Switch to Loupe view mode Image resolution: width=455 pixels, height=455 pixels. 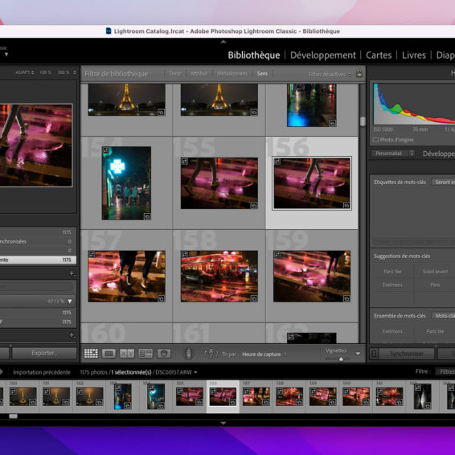point(109,354)
